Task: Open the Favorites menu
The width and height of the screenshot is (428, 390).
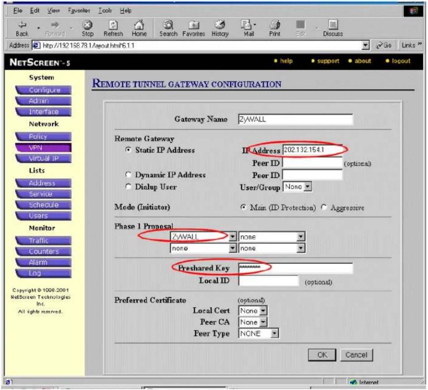Action: pyautogui.click(x=79, y=10)
